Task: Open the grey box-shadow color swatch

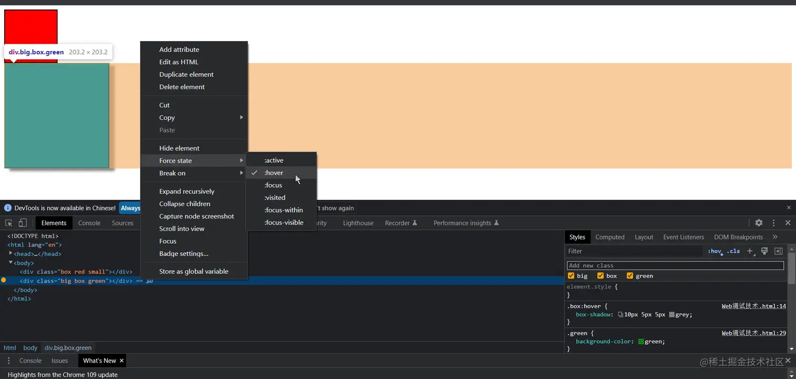Action: (x=672, y=315)
